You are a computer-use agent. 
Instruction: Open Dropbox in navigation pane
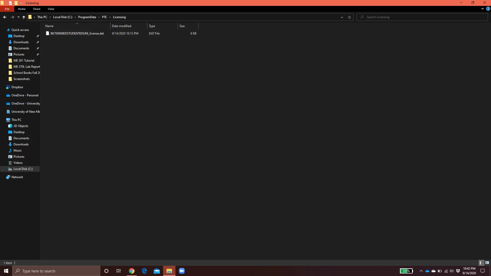(17, 87)
